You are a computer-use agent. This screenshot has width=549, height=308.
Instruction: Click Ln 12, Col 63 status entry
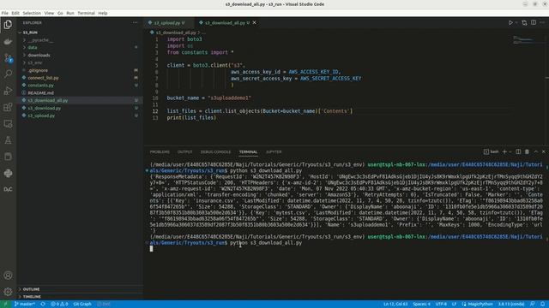395,304
